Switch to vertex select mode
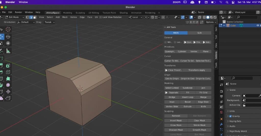This screenshot has width=261, height=136. 28,17
